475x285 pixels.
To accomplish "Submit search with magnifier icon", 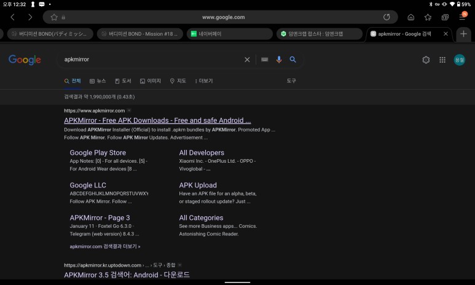I will pyautogui.click(x=292, y=60).
